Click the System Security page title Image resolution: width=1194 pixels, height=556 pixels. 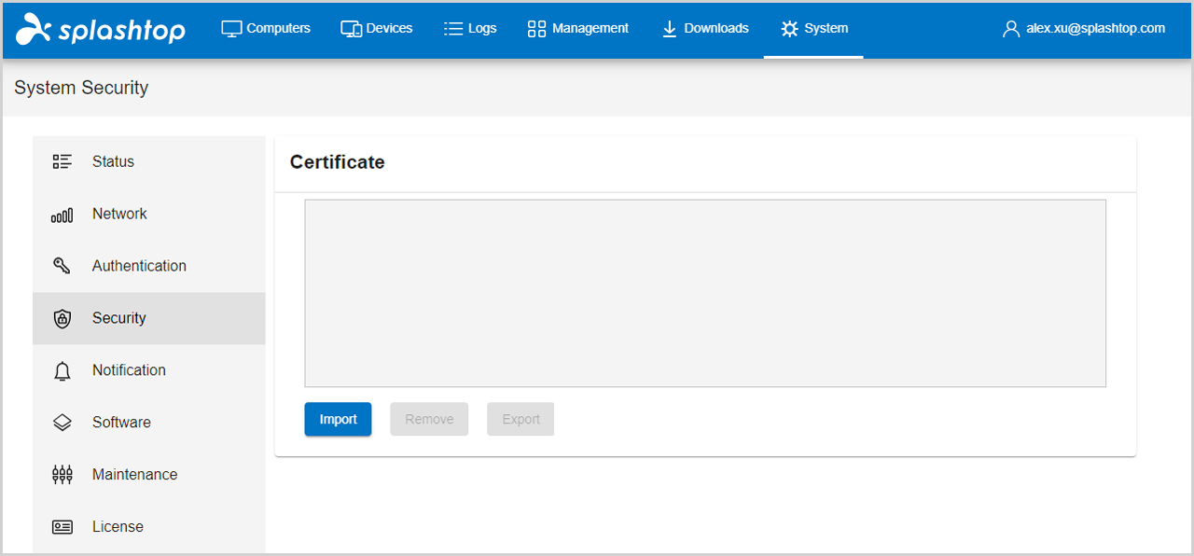pyautogui.click(x=81, y=88)
